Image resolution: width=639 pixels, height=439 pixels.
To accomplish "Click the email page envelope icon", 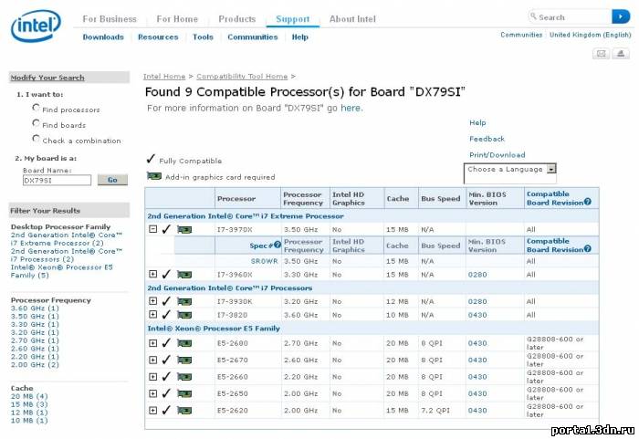I will tap(601, 54).
